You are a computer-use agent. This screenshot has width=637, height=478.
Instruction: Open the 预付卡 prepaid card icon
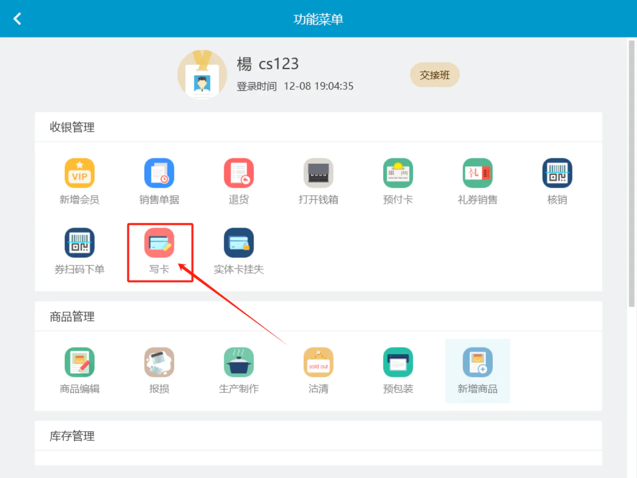coord(398,173)
